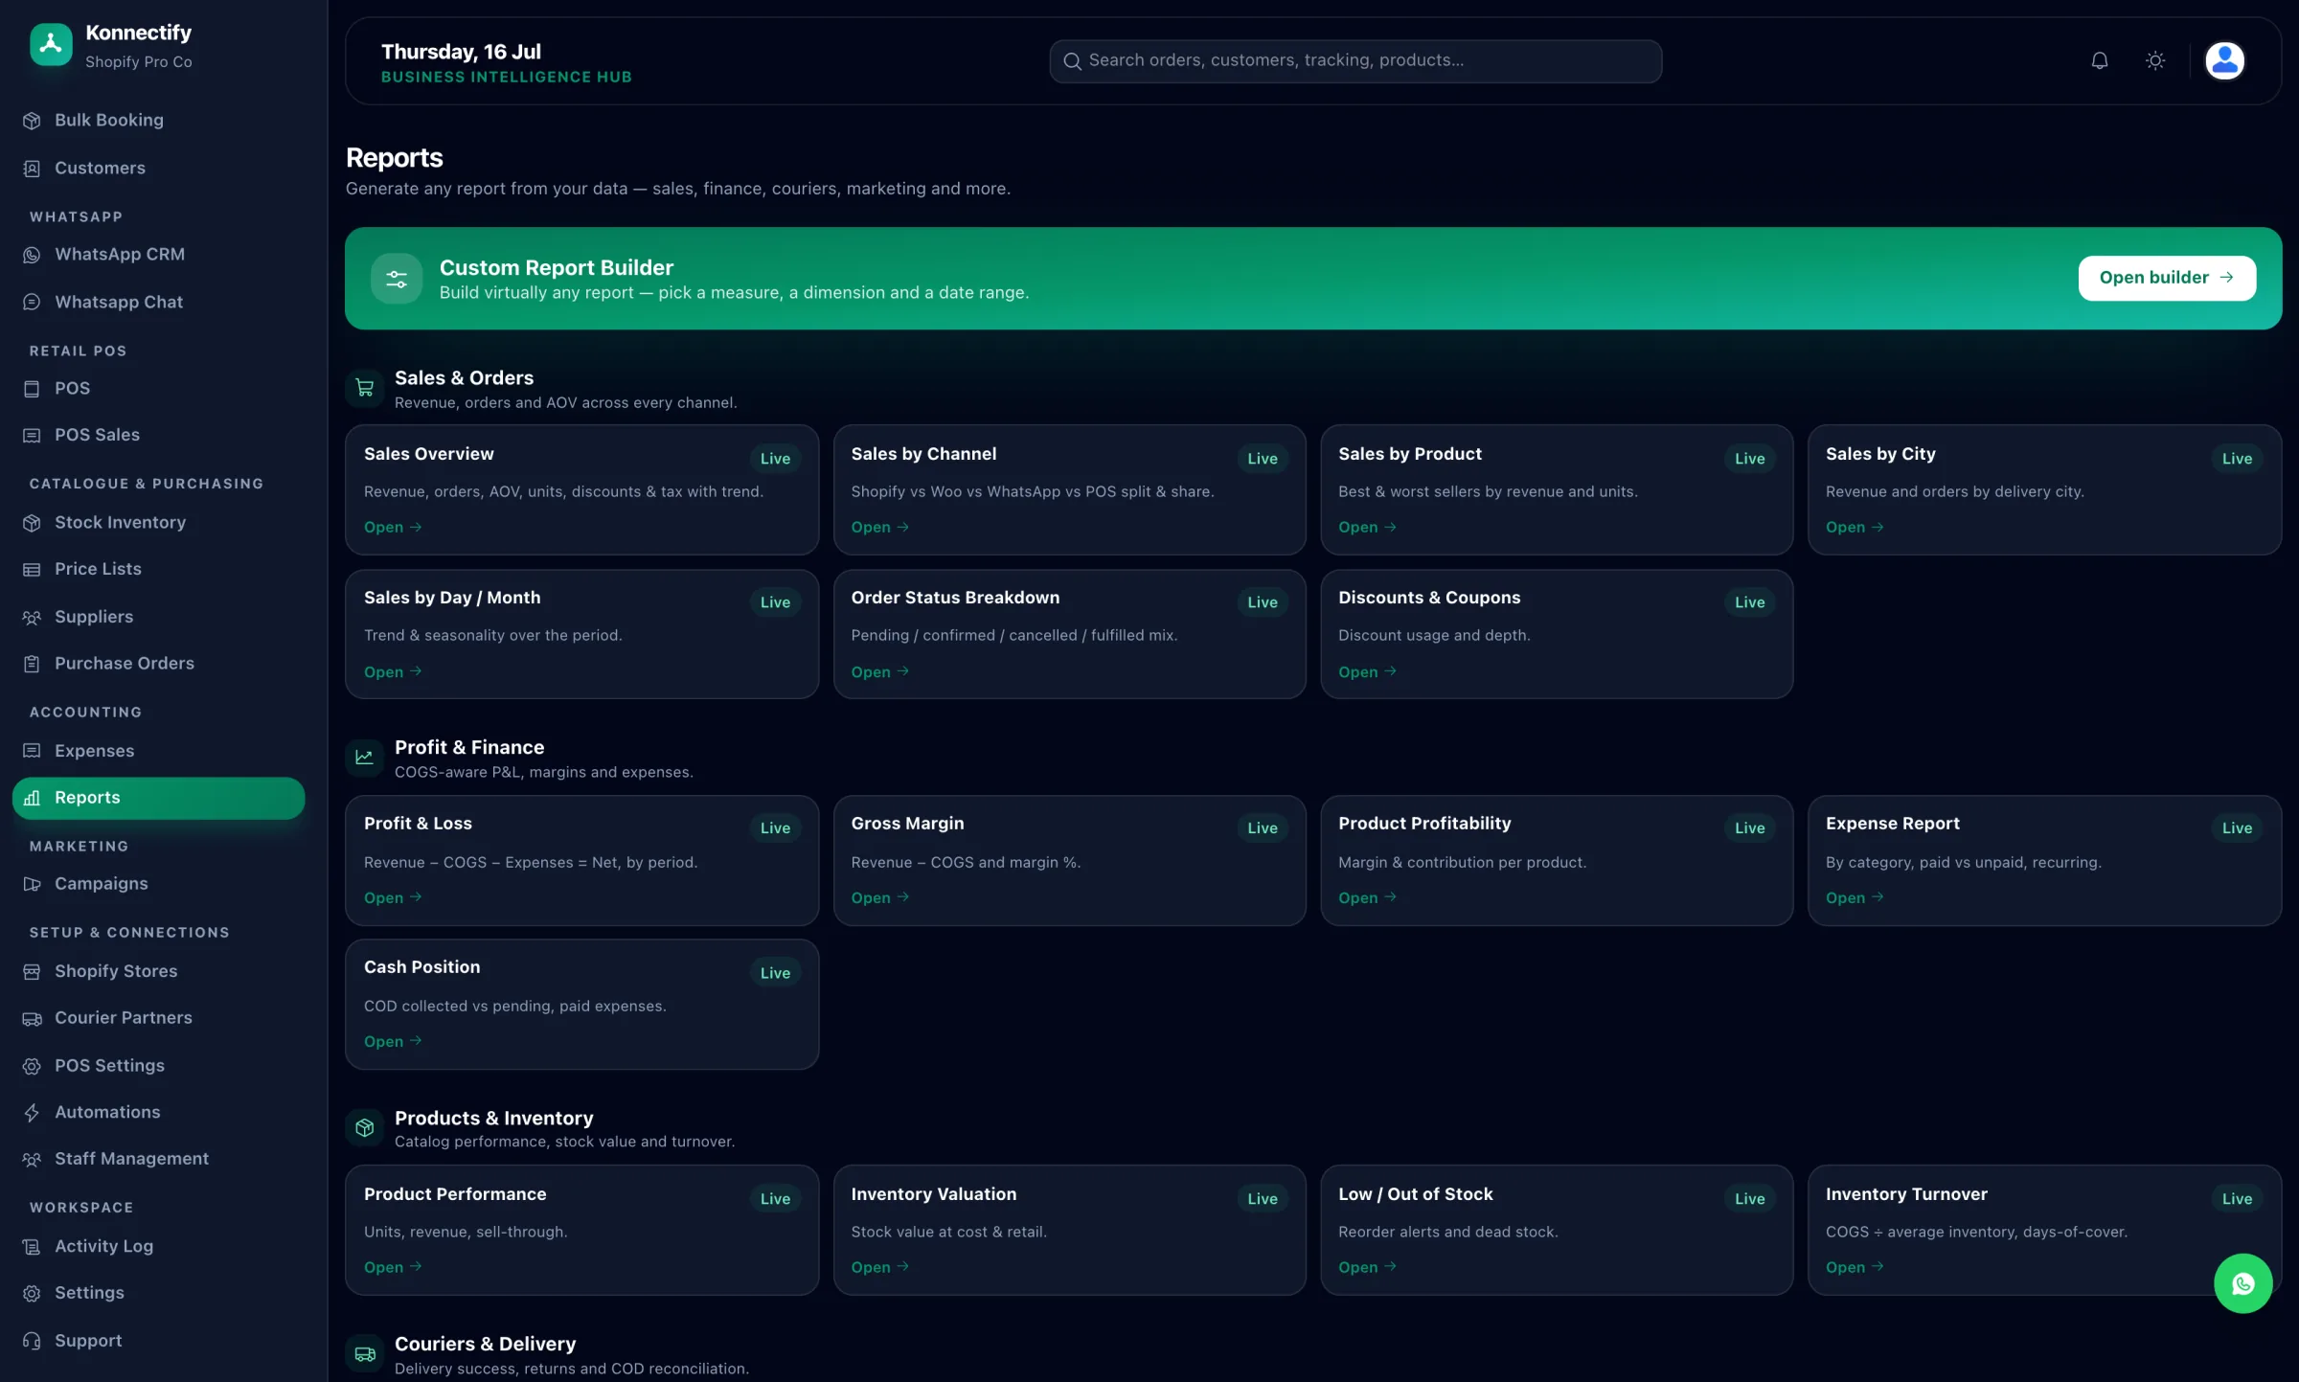The image size is (2299, 1382).
Task: Open the Reports menu item
Action: click(x=158, y=798)
